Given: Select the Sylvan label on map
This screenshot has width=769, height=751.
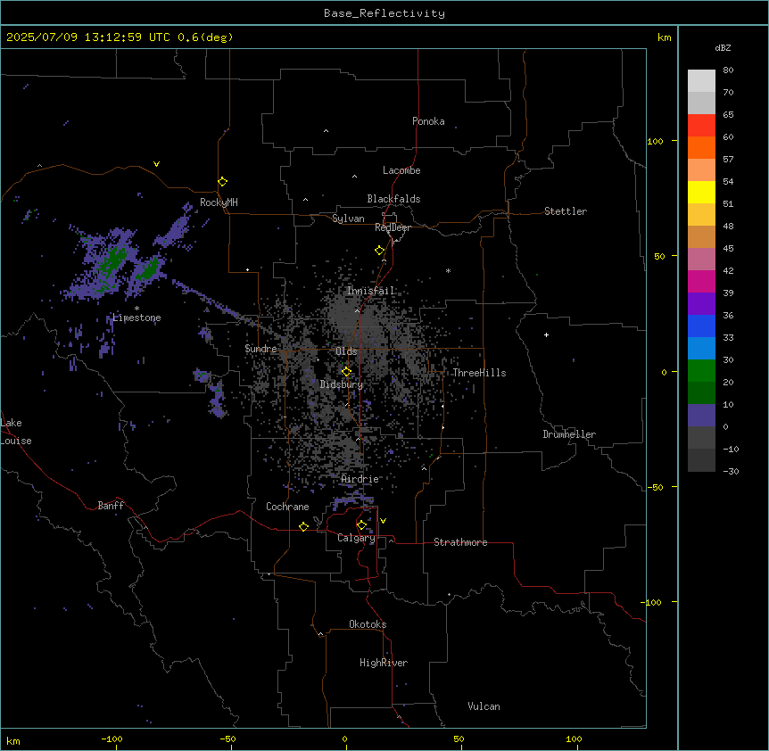Looking at the screenshot, I should point(348,219).
